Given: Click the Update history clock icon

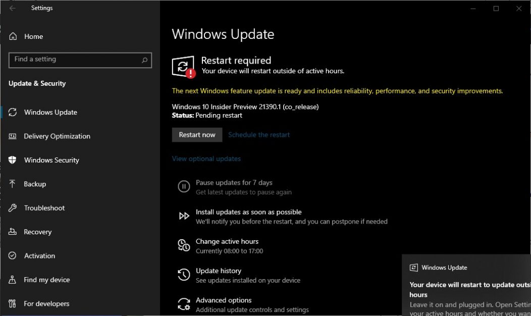Looking at the screenshot, I should [x=184, y=275].
